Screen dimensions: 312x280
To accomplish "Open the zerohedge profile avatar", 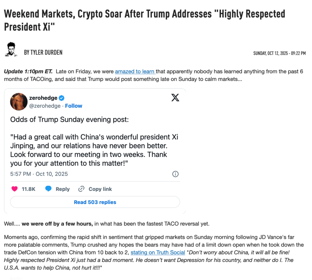I will (19, 102).
